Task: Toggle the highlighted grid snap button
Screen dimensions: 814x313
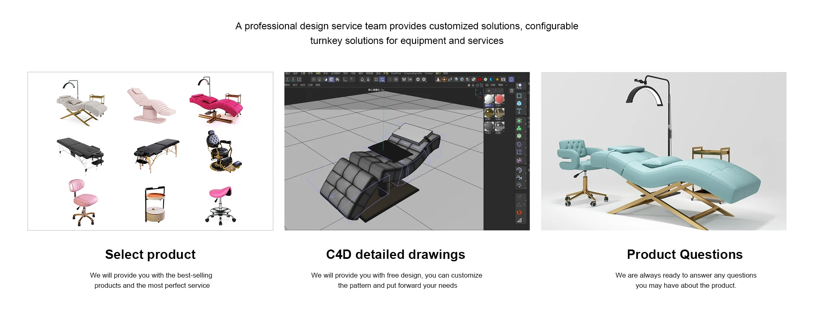Action: [x=382, y=79]
